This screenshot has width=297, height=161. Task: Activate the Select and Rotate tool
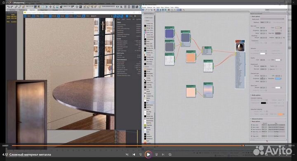[54, 7]
